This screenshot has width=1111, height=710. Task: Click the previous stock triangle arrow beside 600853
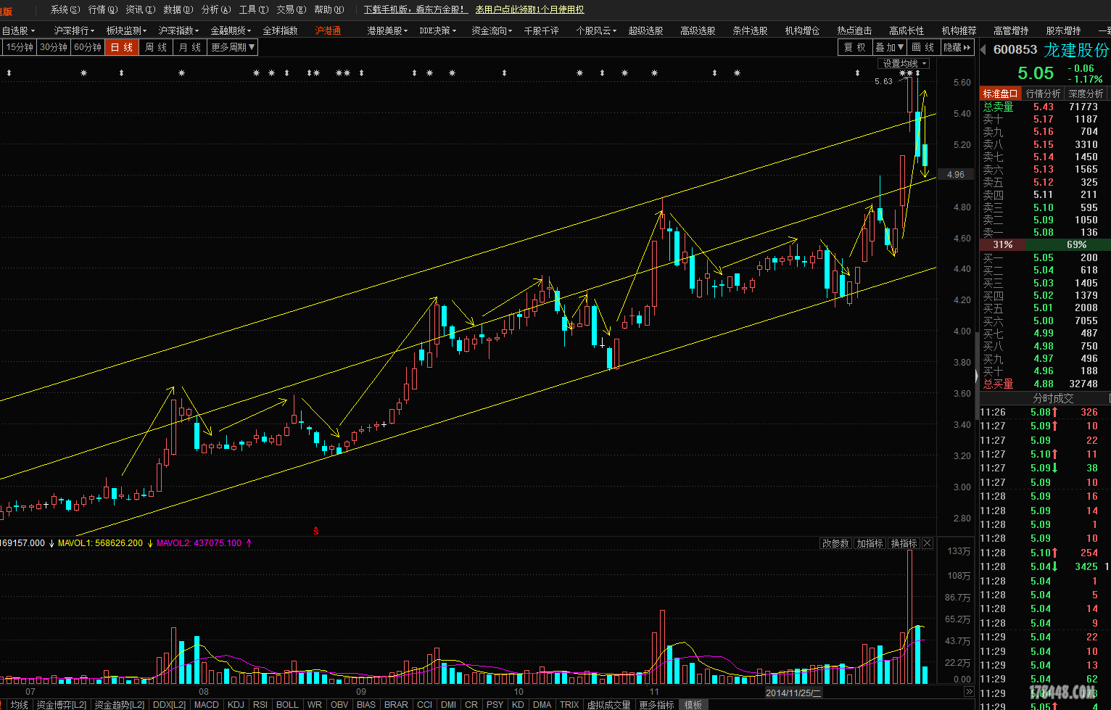[983, 49]
